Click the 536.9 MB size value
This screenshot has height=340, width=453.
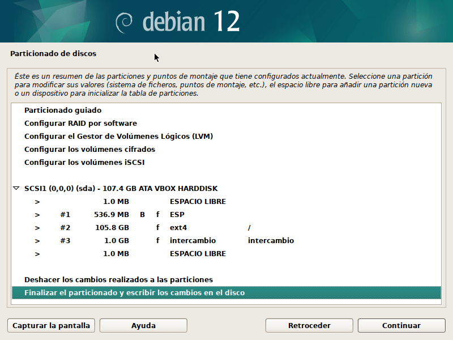111,215
